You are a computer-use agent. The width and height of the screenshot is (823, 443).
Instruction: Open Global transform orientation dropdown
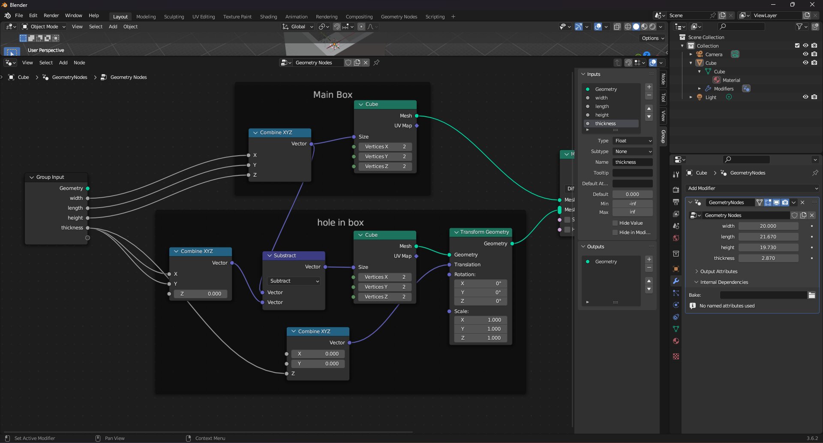298,27
